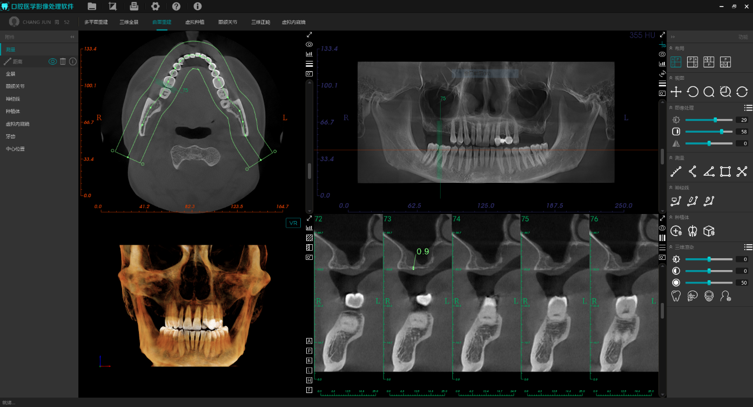Select the rotate view tool
Viewport: 753px width, 407px height.
coord(693,92)
